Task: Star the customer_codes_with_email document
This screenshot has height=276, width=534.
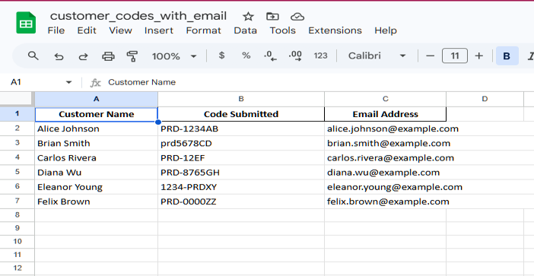Action: click(248, 17)
